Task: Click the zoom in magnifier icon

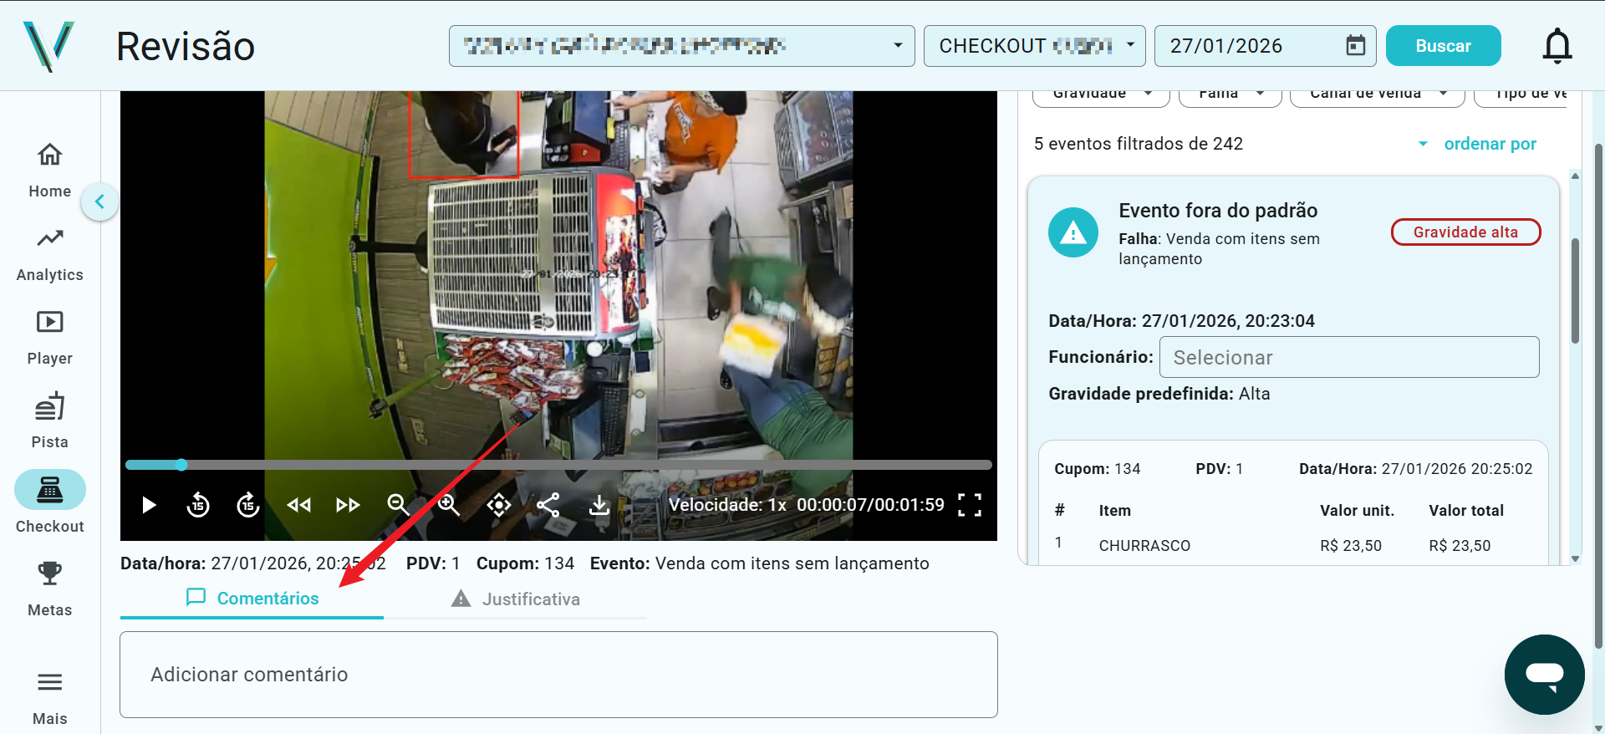Action: pos(449,505)
